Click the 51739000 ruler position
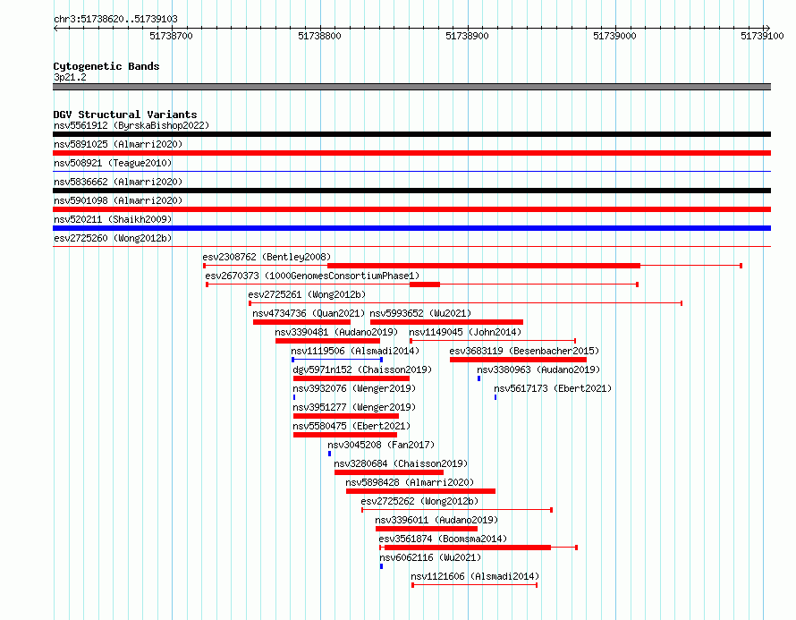The height and width of the screenshot is (620, 796). click(x=614, y=36)
